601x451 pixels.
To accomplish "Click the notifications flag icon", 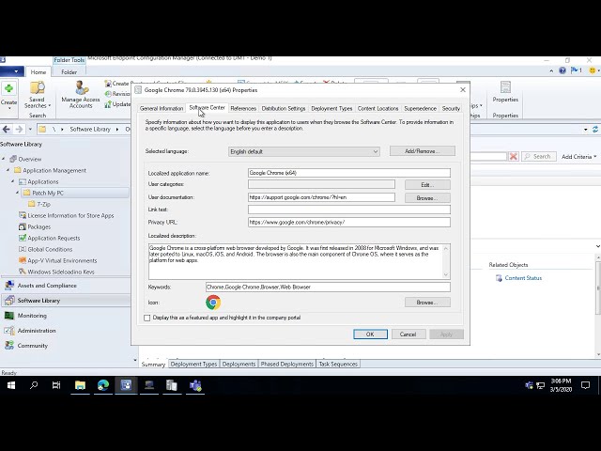I will coord(576,70).
